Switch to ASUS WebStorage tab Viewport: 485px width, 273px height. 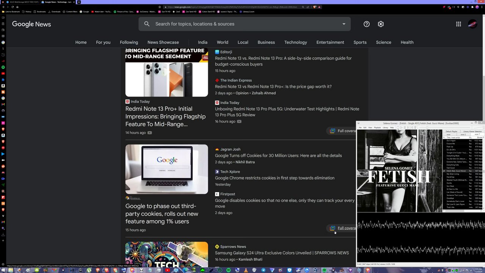pos(23,2)
